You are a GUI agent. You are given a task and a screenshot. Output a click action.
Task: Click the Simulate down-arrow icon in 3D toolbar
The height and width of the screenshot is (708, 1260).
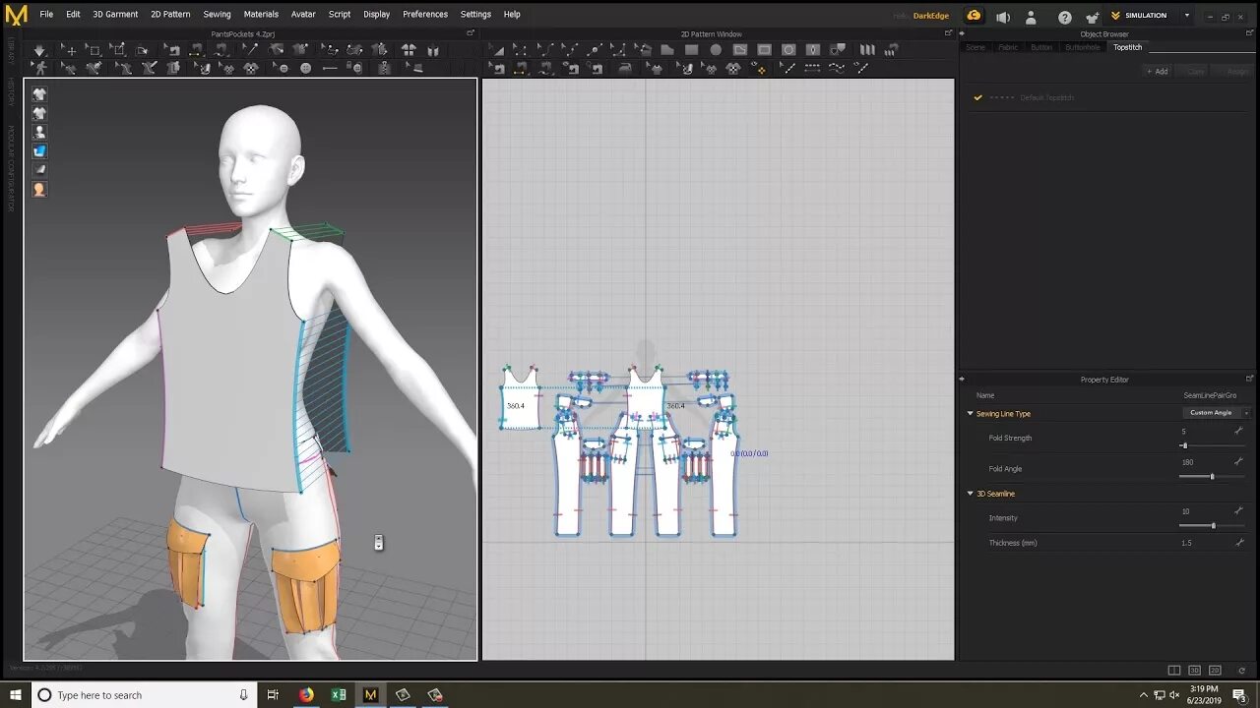click(39, 50)
